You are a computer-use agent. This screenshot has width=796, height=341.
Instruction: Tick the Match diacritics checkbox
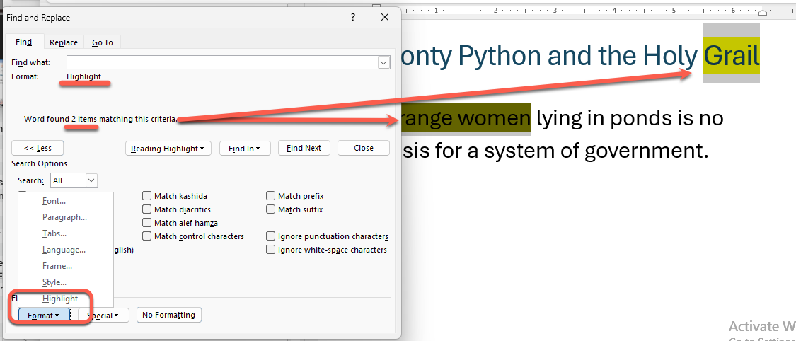[147, 209]
